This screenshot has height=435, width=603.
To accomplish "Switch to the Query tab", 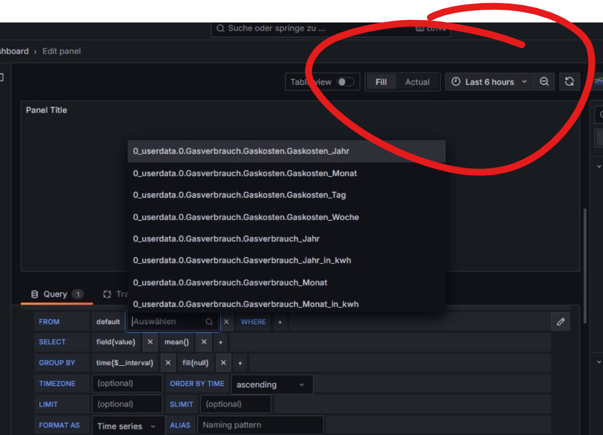I will (57, 295).
